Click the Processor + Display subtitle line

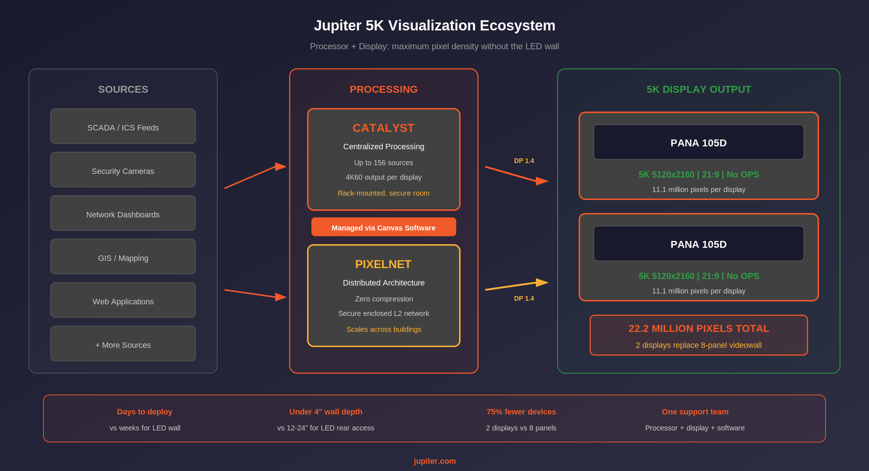[x=434, y=46]
